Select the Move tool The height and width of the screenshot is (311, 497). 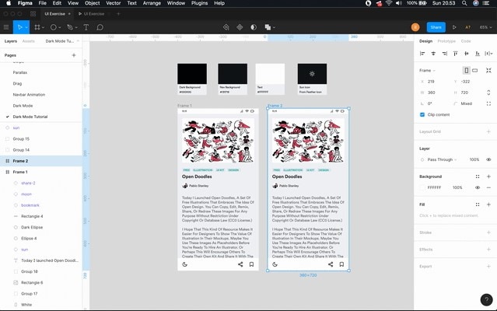tap(19, 27)
